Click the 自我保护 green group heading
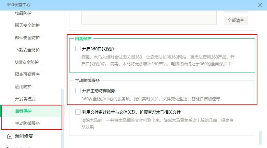Image resolution: width=267 pixels, height=148 pixels. tap(83, 38)
